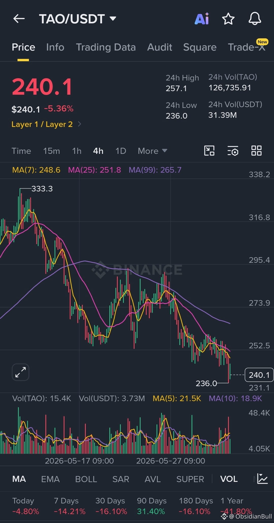Switch to the Price tab

click(x=23, y=47)
